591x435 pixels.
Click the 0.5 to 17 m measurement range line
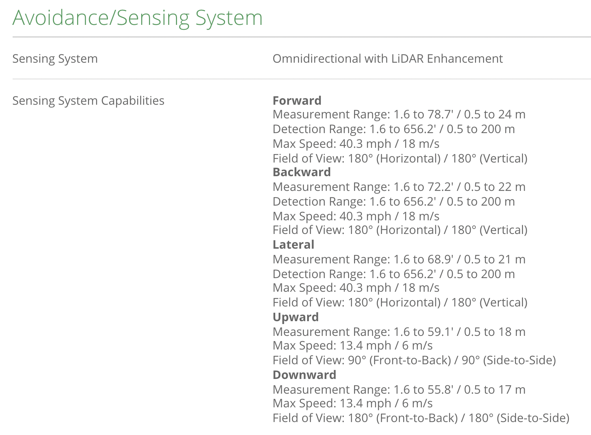click(399, 389)
